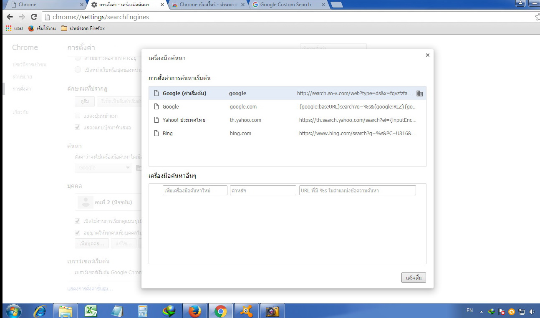Open 'ประวัติการเข้าชม' in the settings sidebar
540x318 pixels.
click(29, 64)
